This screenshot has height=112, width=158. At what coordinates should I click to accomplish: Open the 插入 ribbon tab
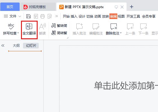(x=74, y=16)
